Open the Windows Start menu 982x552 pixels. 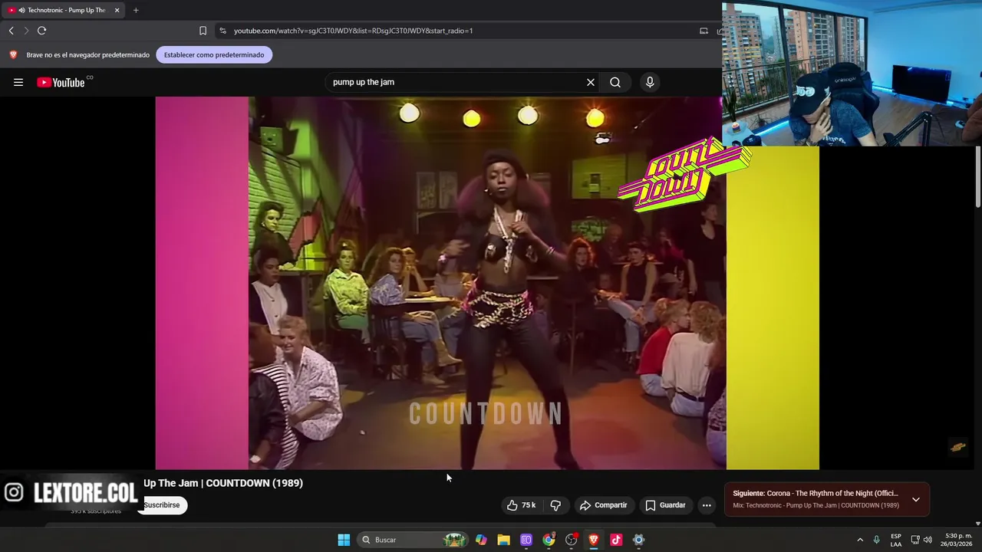coord(344,540)
